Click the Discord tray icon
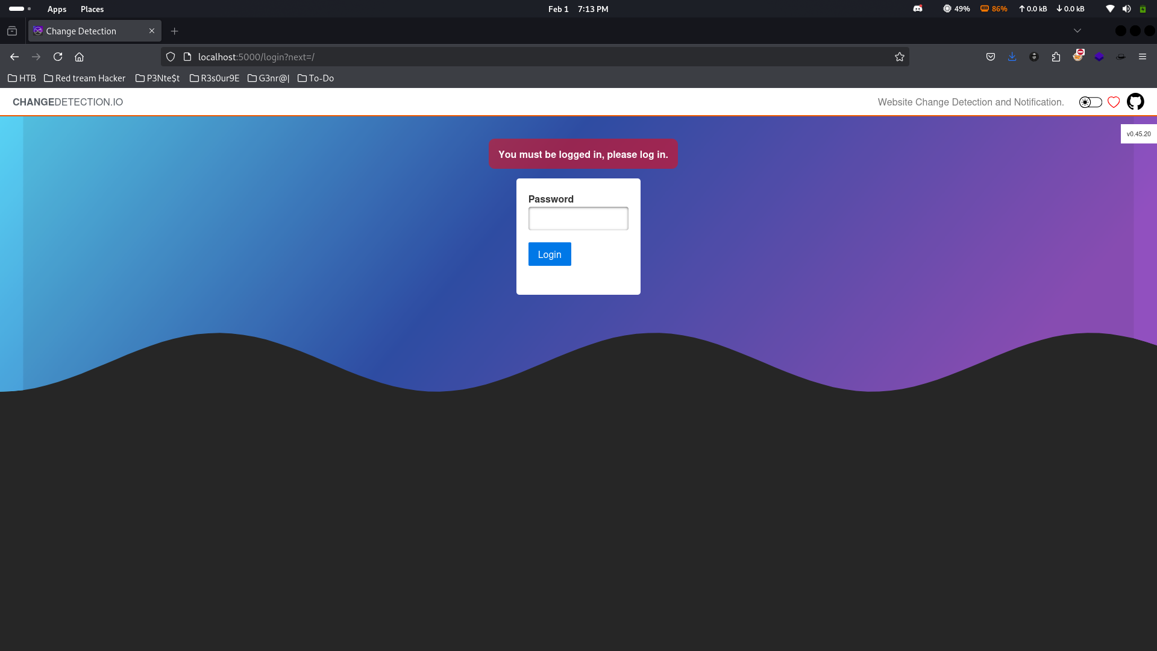The width and height of the screenshot is (1157, 651). click(918, 9)
